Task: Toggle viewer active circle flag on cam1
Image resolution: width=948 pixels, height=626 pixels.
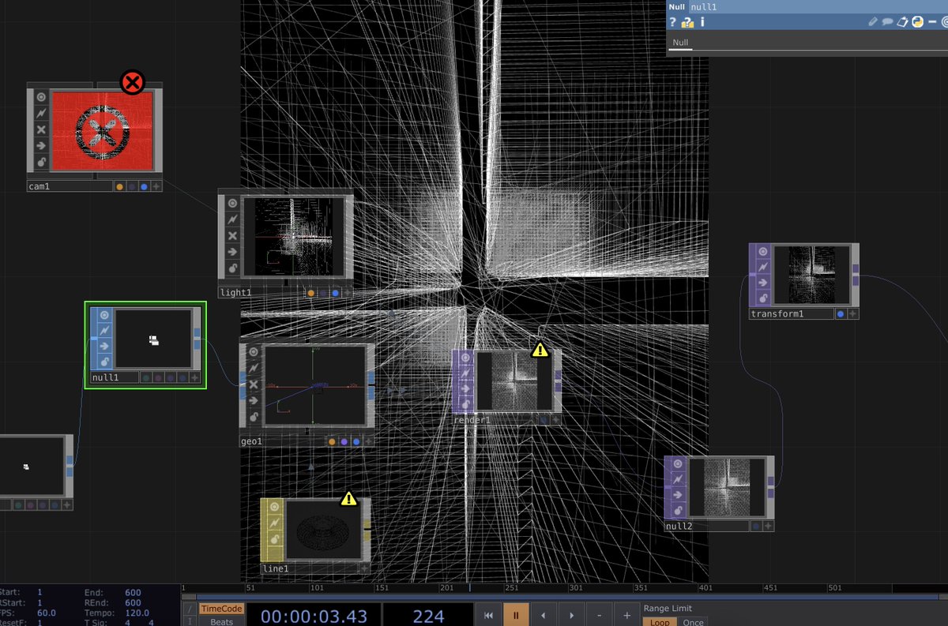Action: (41, 97)
